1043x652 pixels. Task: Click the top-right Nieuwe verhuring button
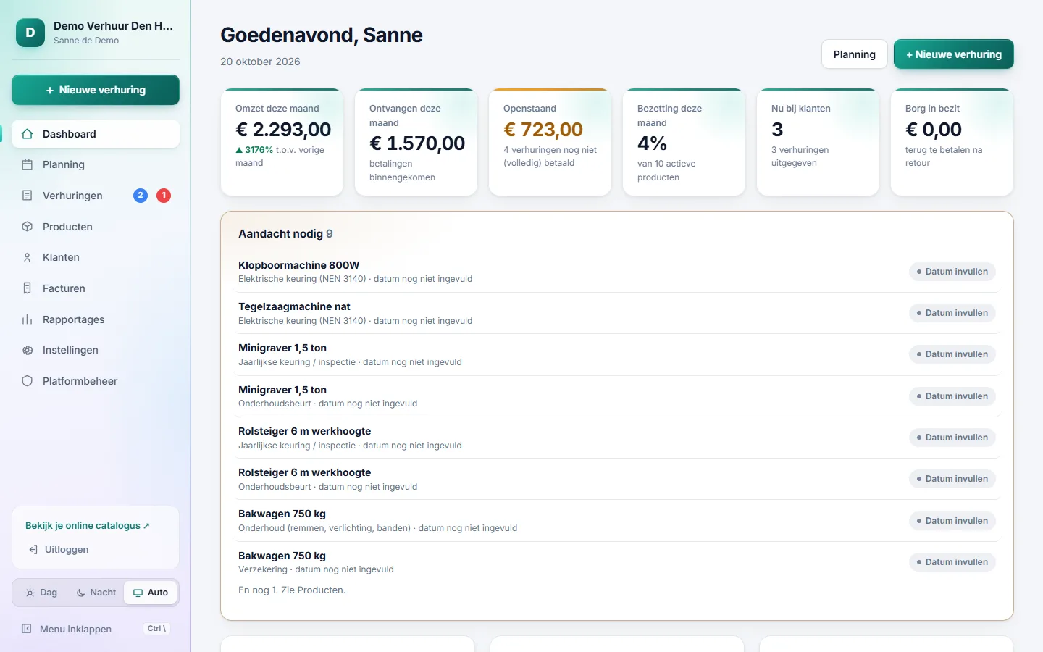pyautogui.click(x=954, y=54)
